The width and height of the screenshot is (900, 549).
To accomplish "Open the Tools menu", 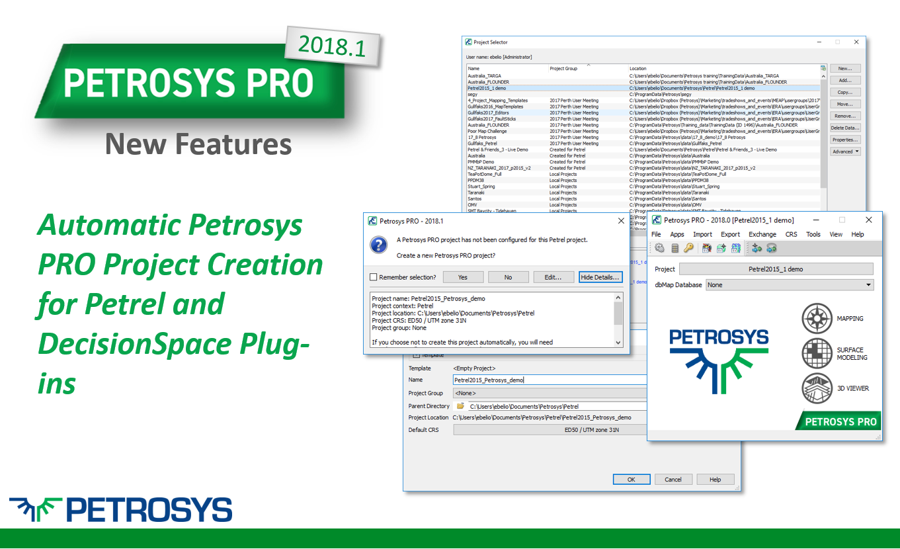I will coord(813,234).
